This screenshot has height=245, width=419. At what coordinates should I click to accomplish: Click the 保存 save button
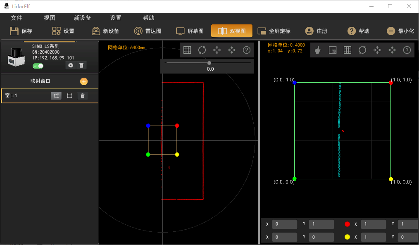21,31
